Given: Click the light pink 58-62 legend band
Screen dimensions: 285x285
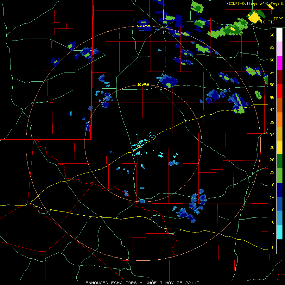Looking at the screenshot, I should 280,48.
